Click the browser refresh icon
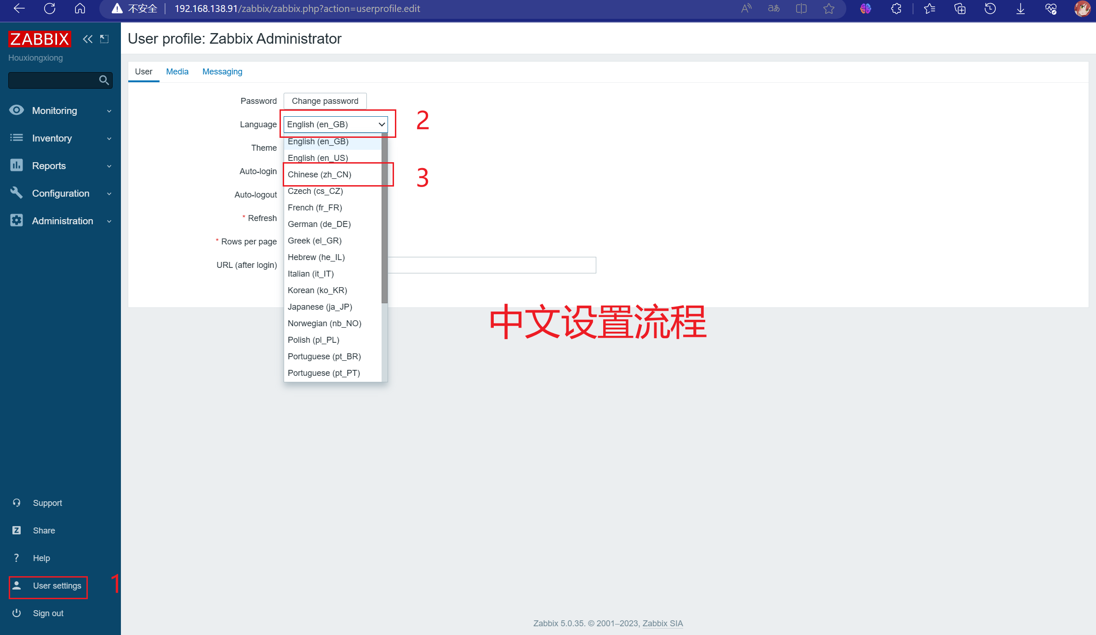Image resolution: width=1096 pixels, height=635 pixels. coord(50,9)
